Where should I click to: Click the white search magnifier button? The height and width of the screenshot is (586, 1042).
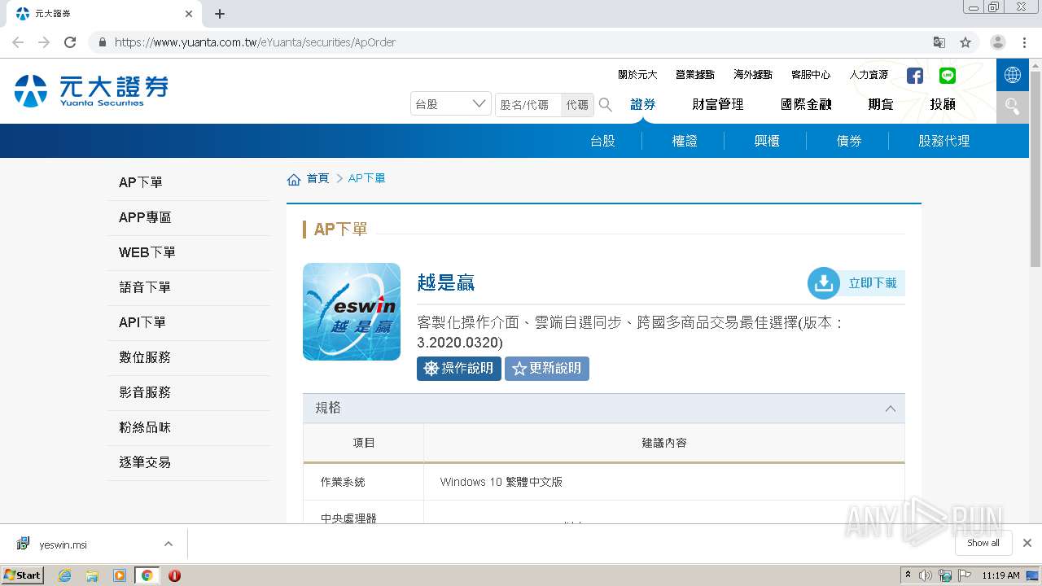pos(1013,107)
